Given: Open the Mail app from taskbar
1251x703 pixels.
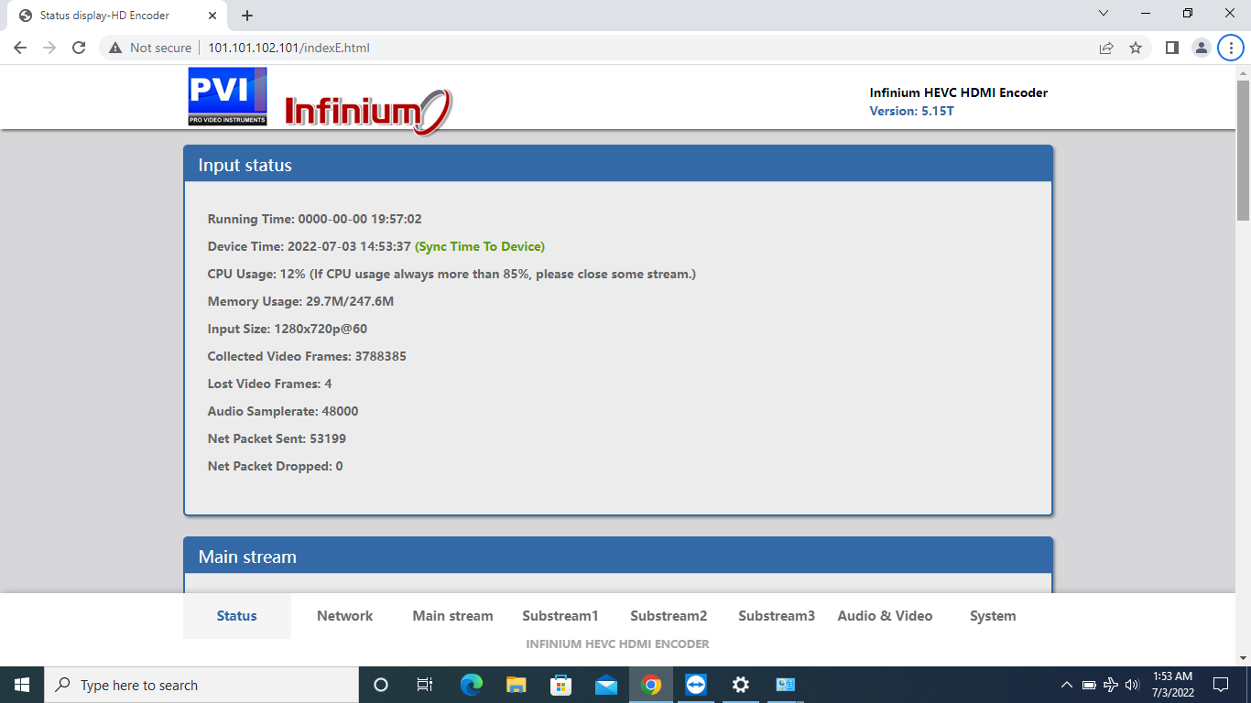Looking at the screenshot, I should point(606,685).
